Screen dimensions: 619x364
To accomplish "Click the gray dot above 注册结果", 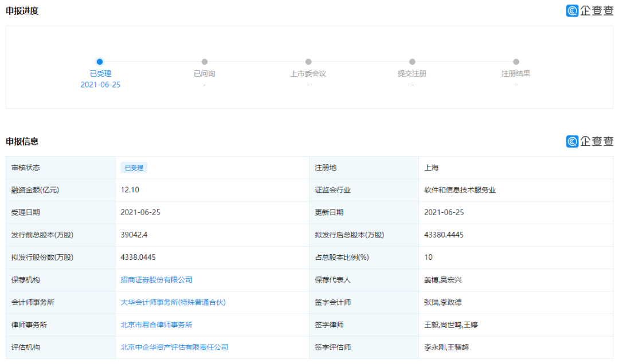I will click(x=516, y=61).
